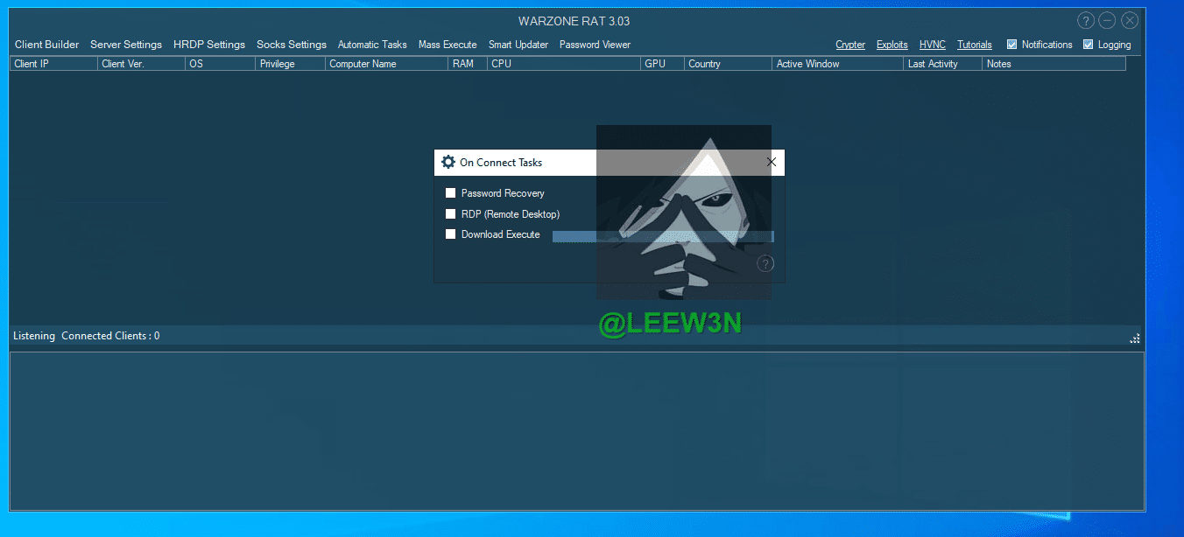Screen dimensions: 1184x537
Task: Click the gear icon in On Connect Tasks
Action: 448,162
